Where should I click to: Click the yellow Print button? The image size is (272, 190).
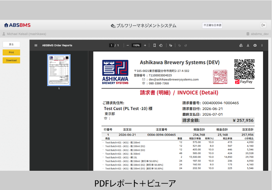click(12, 52)
